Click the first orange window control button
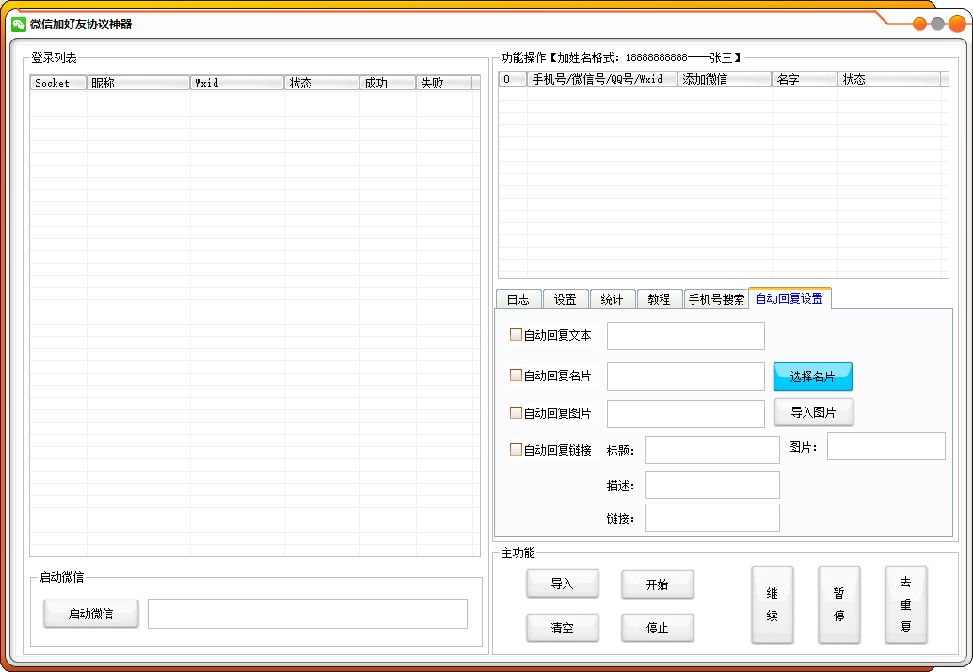Screen dimensions: 973x672 pyautogui.click(x=919, y=24)
